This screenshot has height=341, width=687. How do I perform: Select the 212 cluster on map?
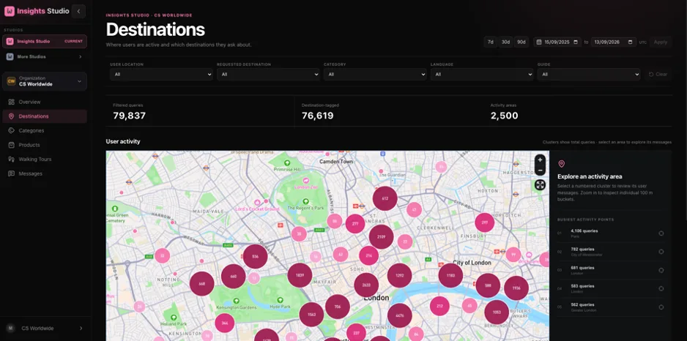click(439, 306)
